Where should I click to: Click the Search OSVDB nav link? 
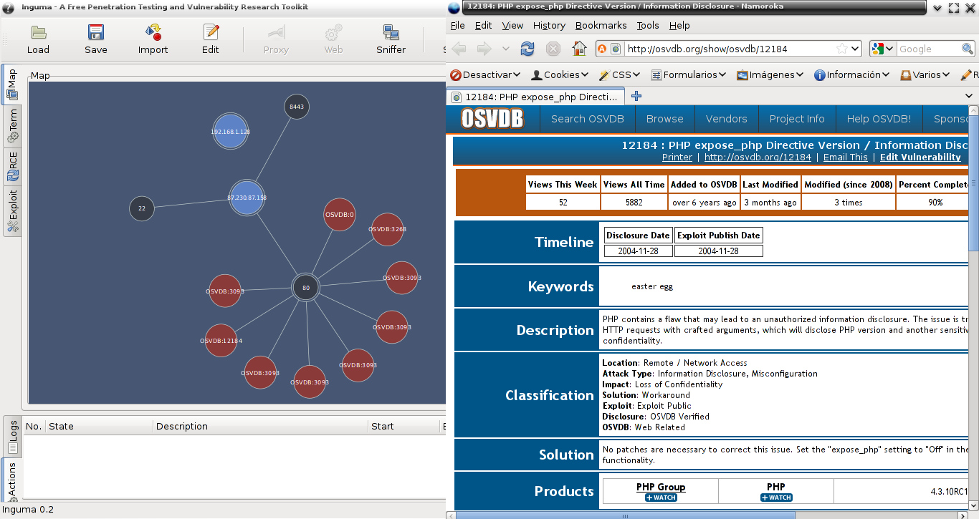587,119
